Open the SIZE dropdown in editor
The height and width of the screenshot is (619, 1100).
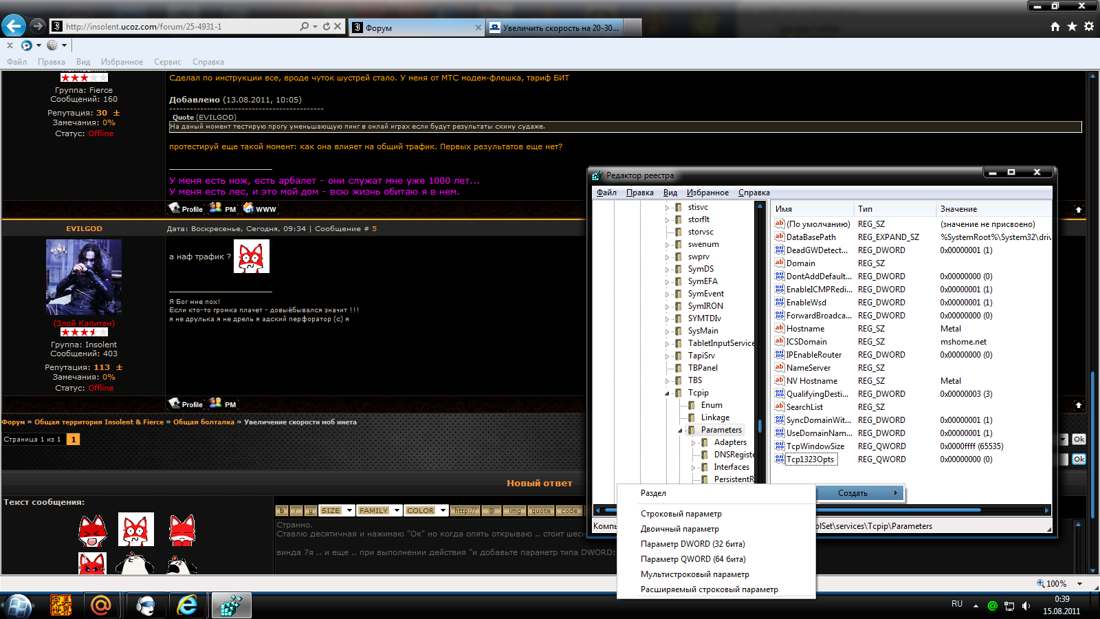(337, 510)
